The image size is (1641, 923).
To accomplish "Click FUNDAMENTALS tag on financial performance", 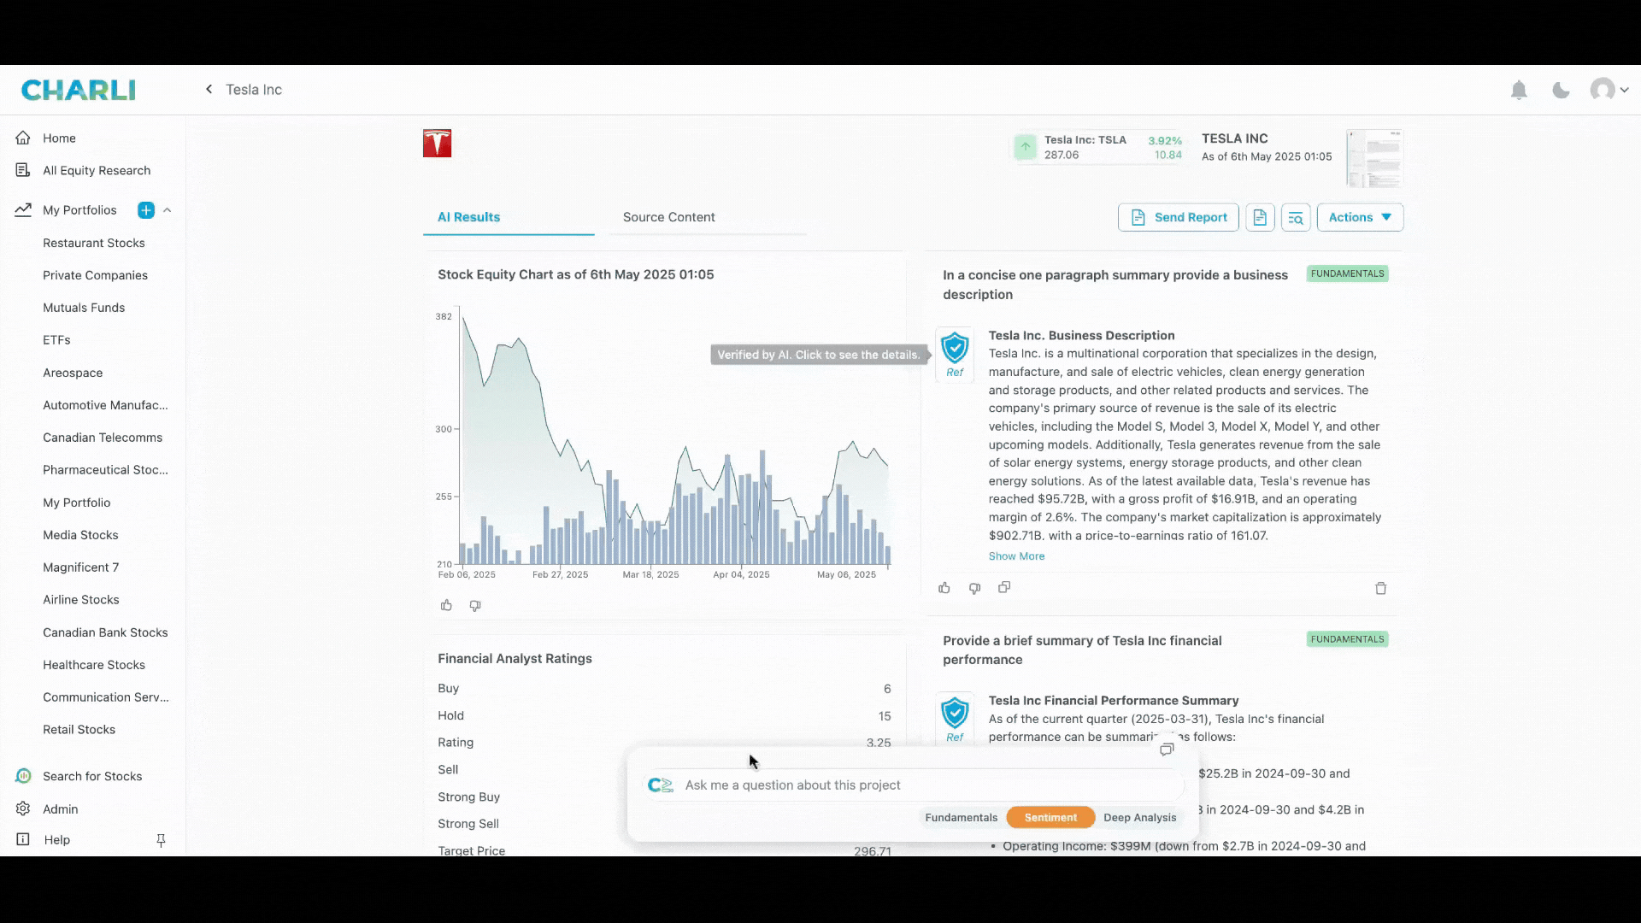I will coord(1347,639).
